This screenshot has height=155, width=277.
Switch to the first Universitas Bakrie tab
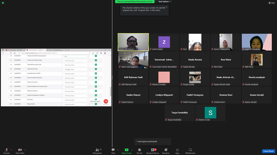[x=16, y=50]
